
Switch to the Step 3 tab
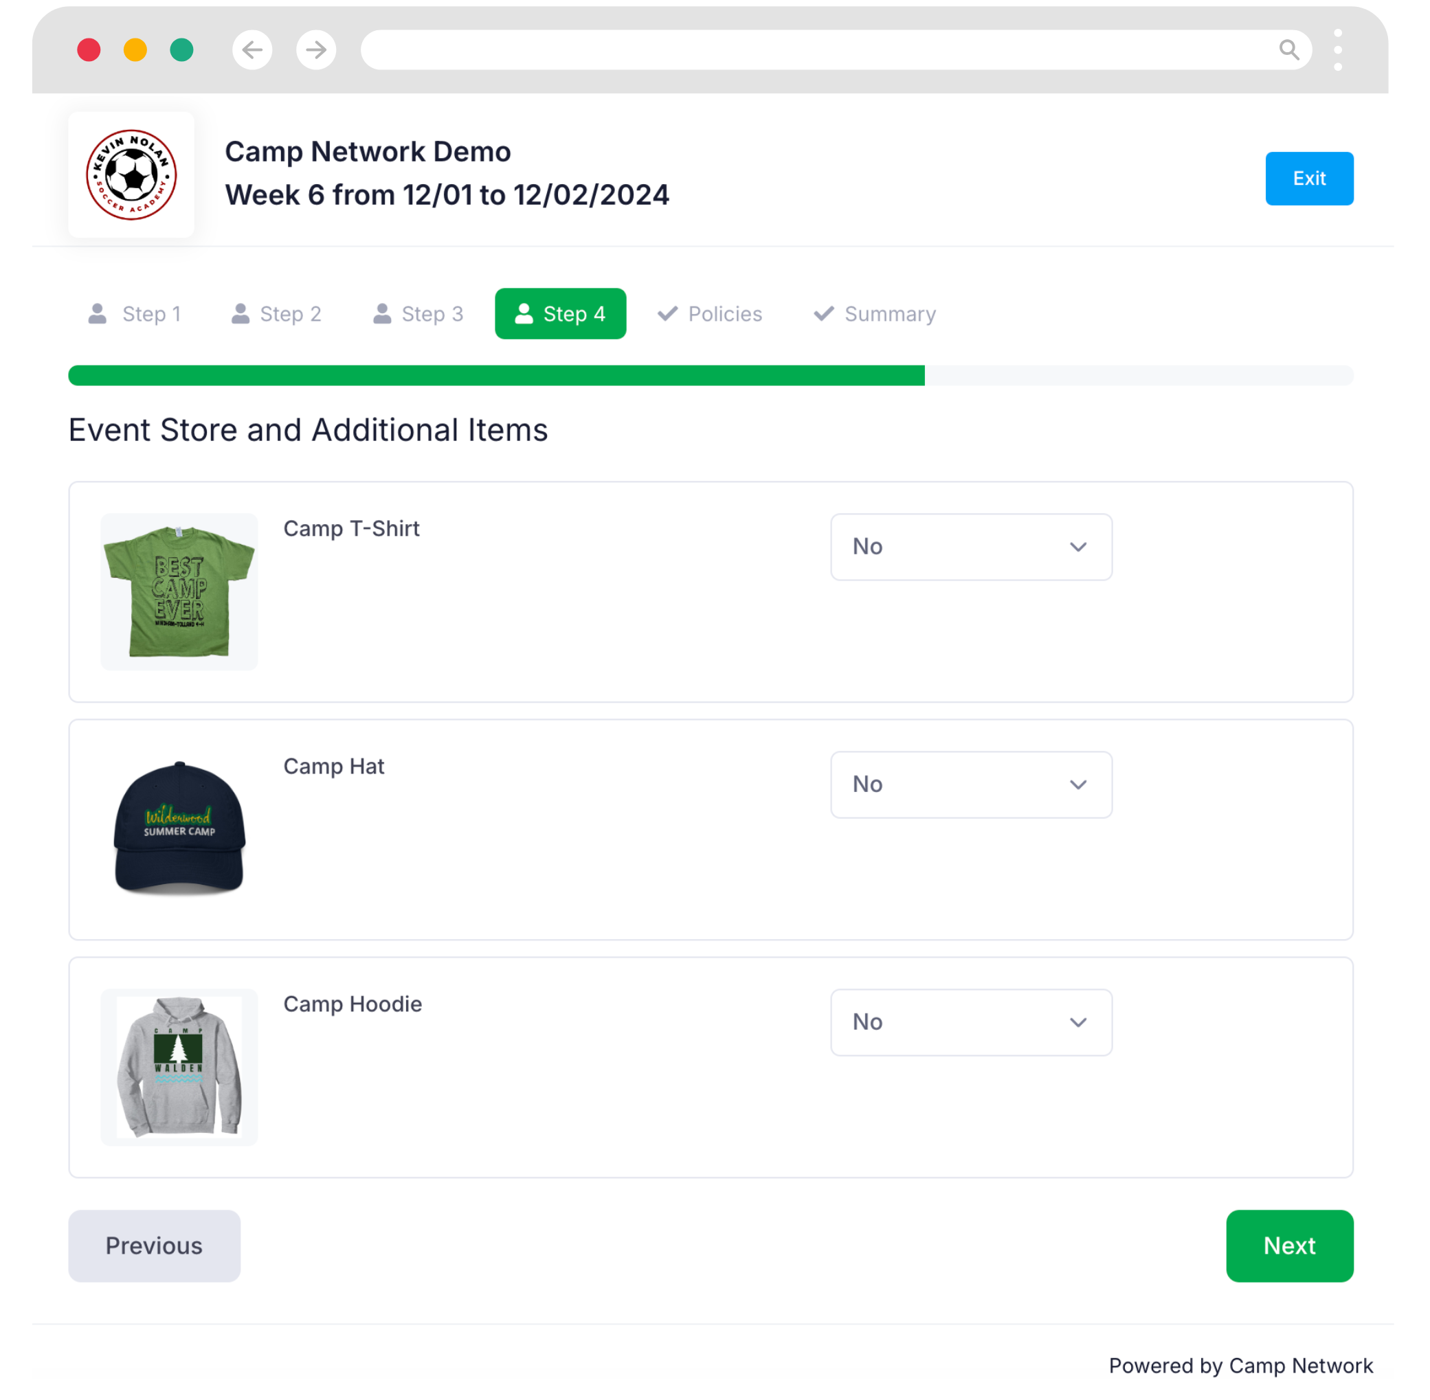click(418, 314)
